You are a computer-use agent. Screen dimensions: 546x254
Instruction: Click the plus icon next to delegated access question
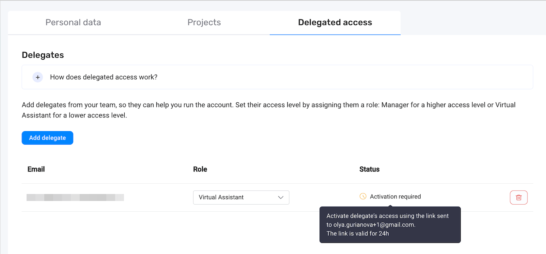38,77
